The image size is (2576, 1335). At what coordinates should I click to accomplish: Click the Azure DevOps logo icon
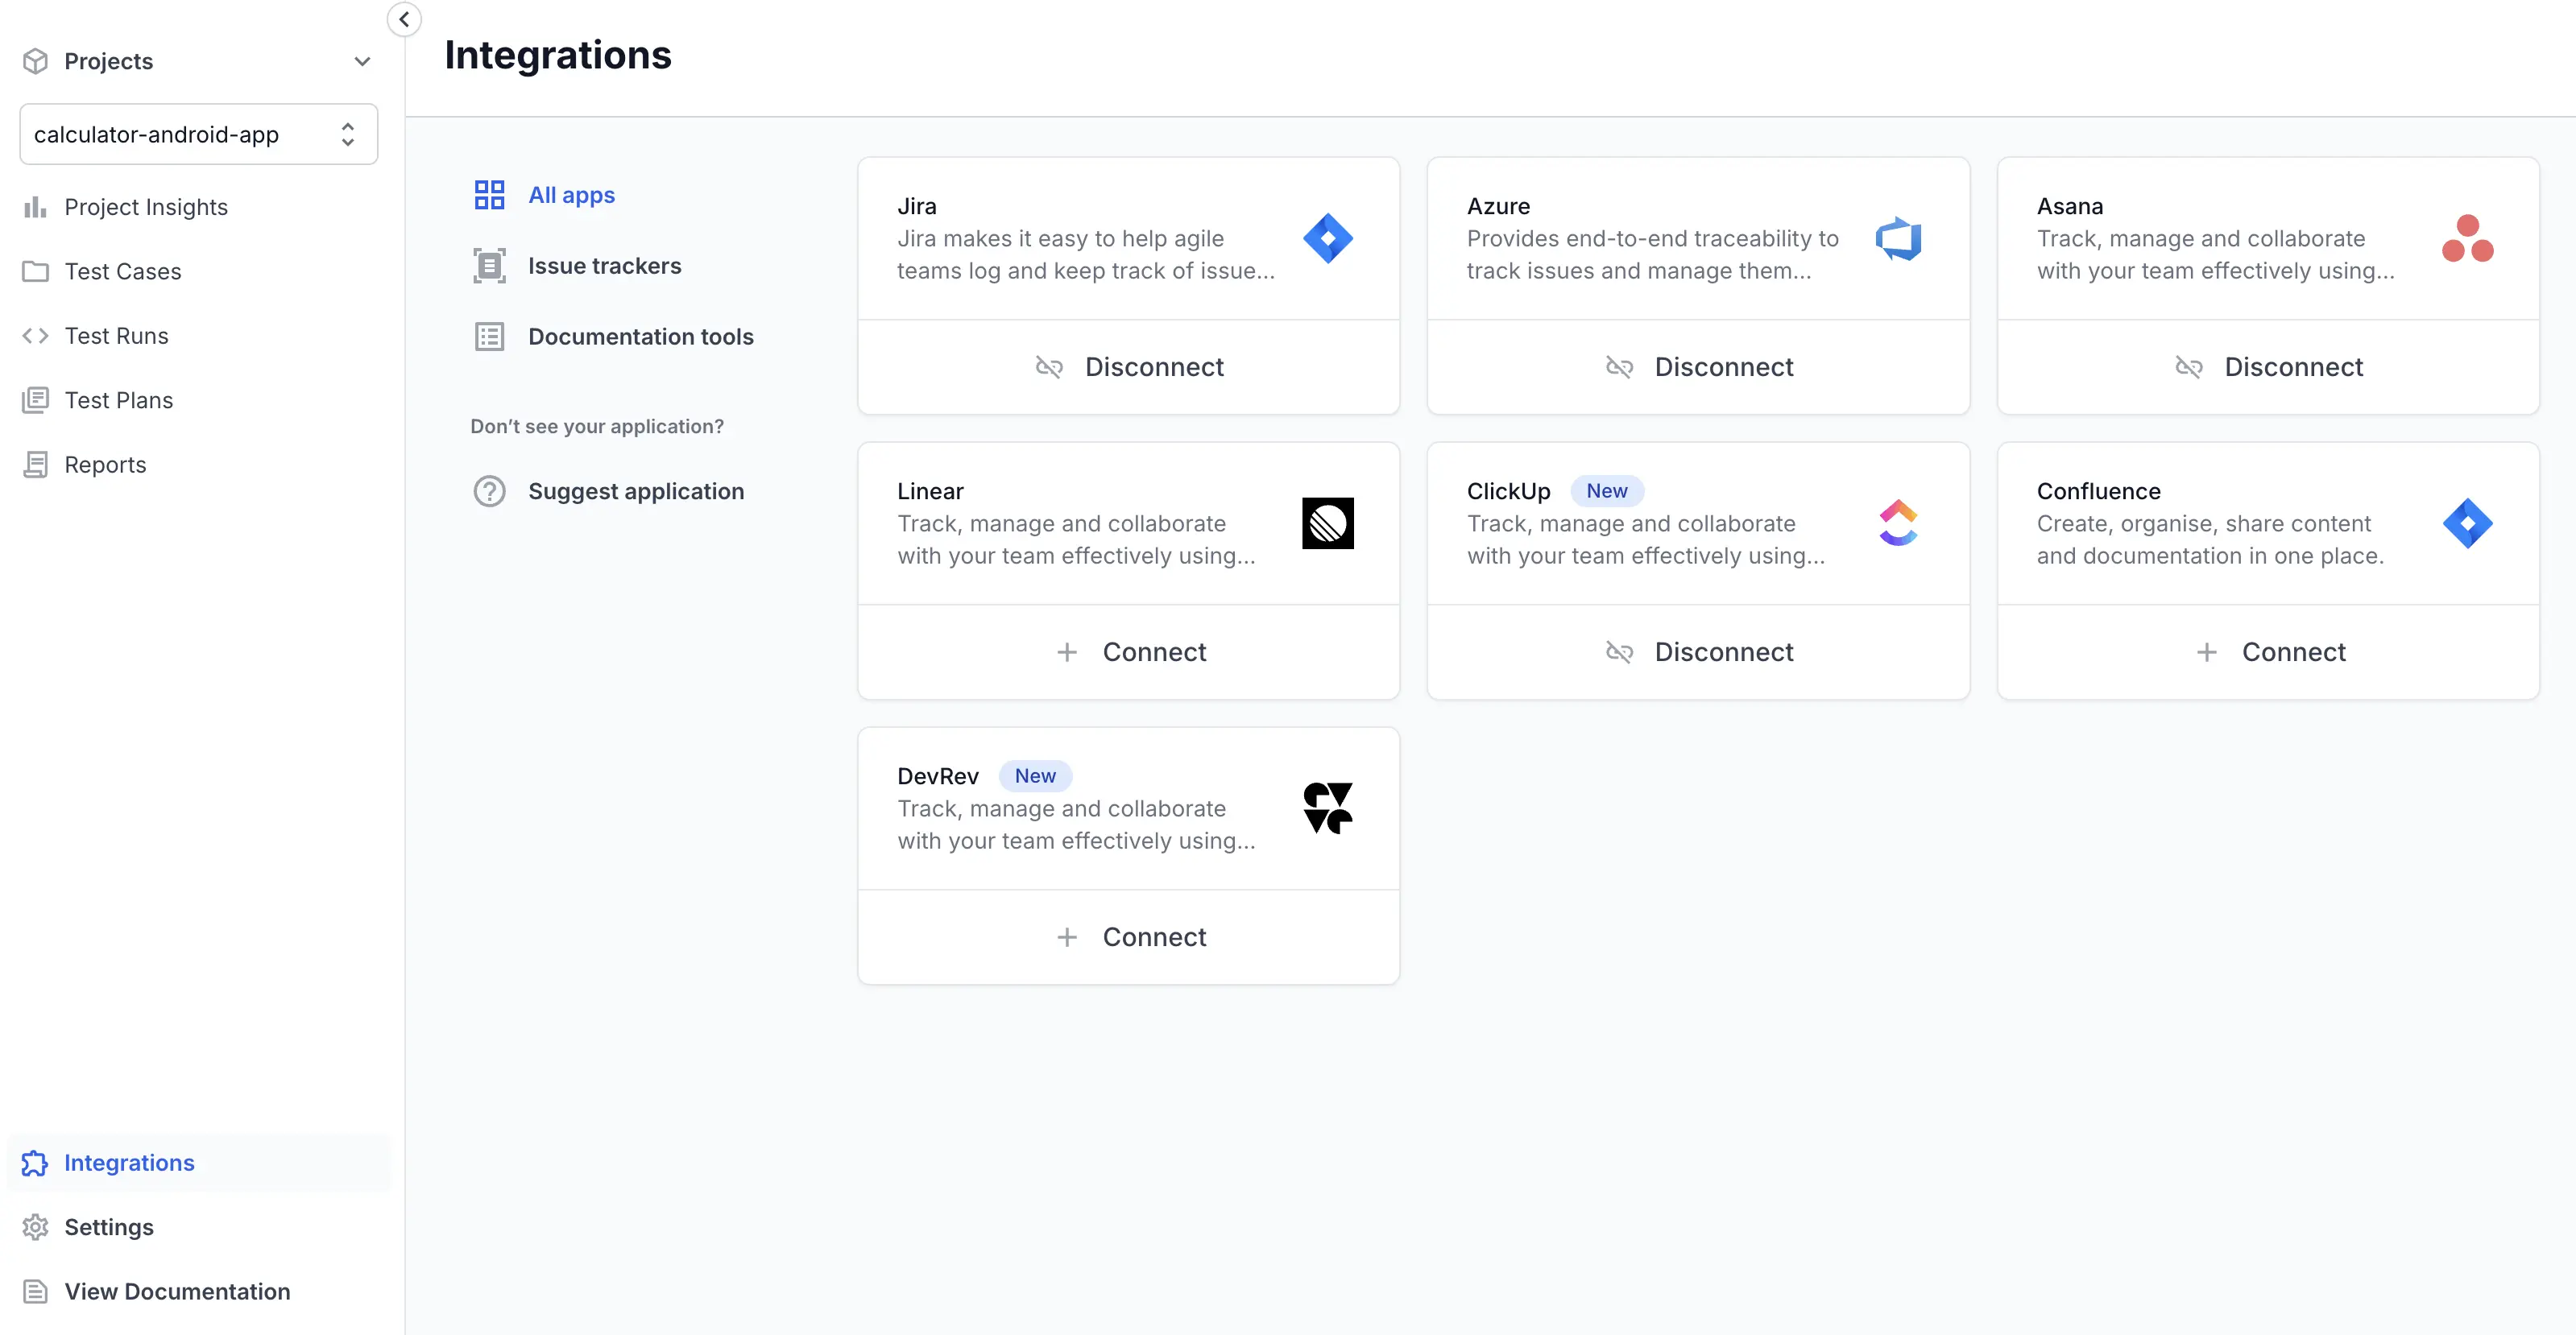click(1897, 238)
